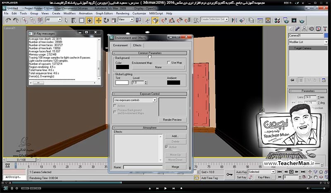
Task: Click the Merge button
Action: coord(175,167)
